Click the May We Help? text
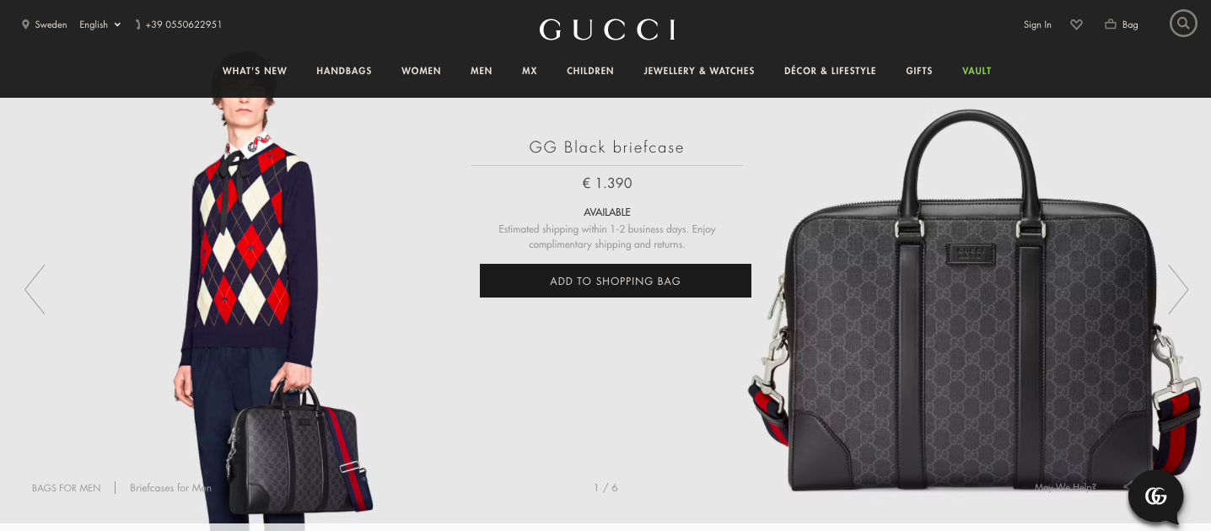1211x531 pixels. (1065, 486)
